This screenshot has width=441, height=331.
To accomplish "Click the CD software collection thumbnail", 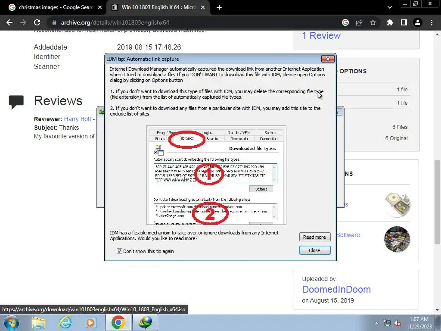I will pos(397,204).
